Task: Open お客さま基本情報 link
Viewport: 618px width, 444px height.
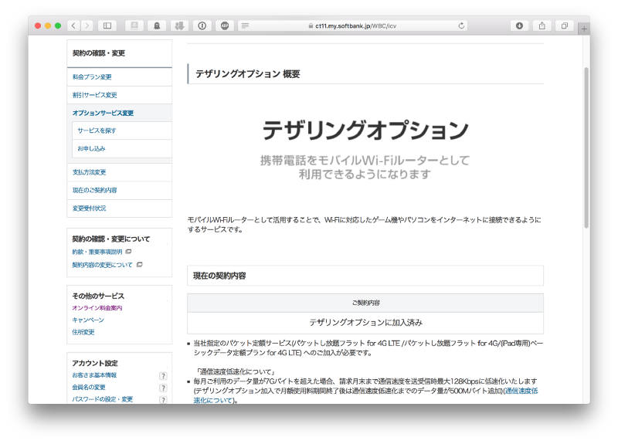Action: click(94, 375)
